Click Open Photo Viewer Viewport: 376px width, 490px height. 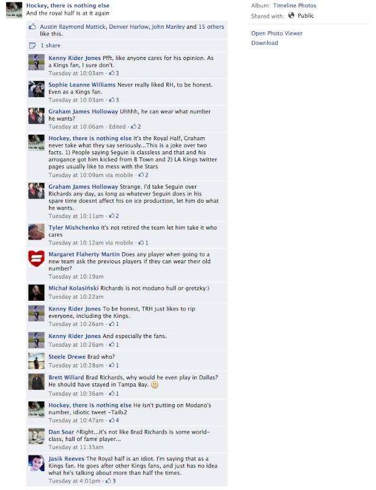tap(277, 34)
